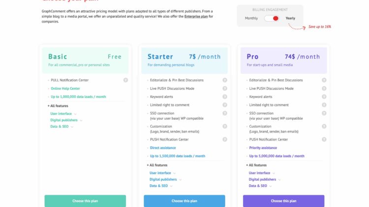Viewport: 369px width, 207px height.
Task: Toggle the billing engagement switch
Action: tap(272, 18)
